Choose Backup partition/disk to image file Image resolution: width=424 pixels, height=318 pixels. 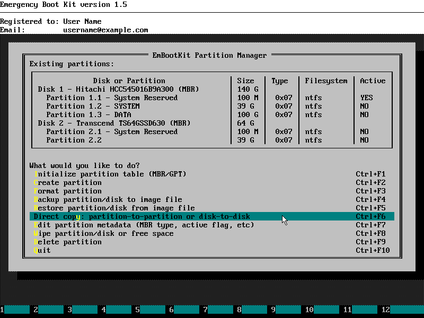(211, 200)
